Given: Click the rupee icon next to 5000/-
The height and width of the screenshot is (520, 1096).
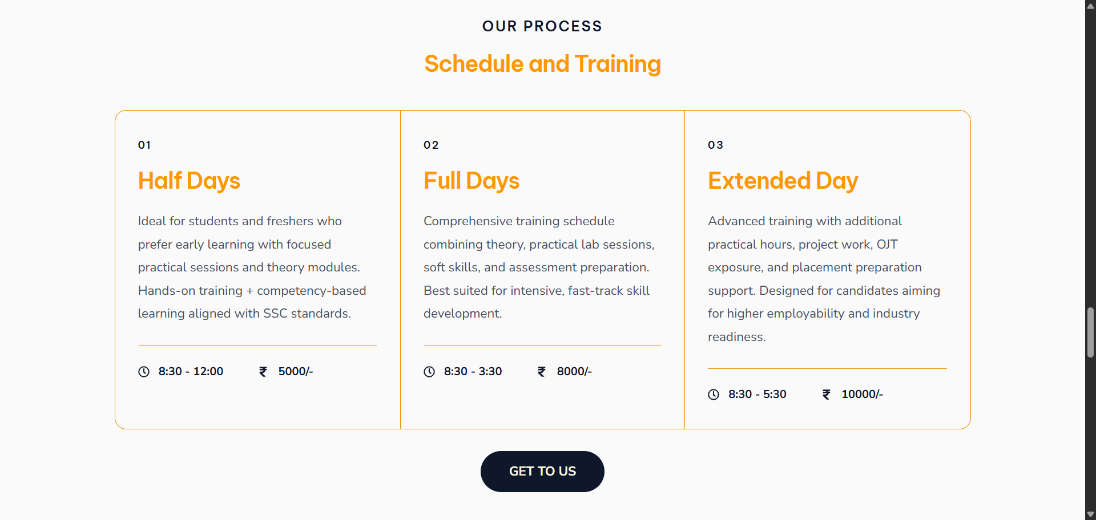Looking at the screenshot, I should click(263, 372).
